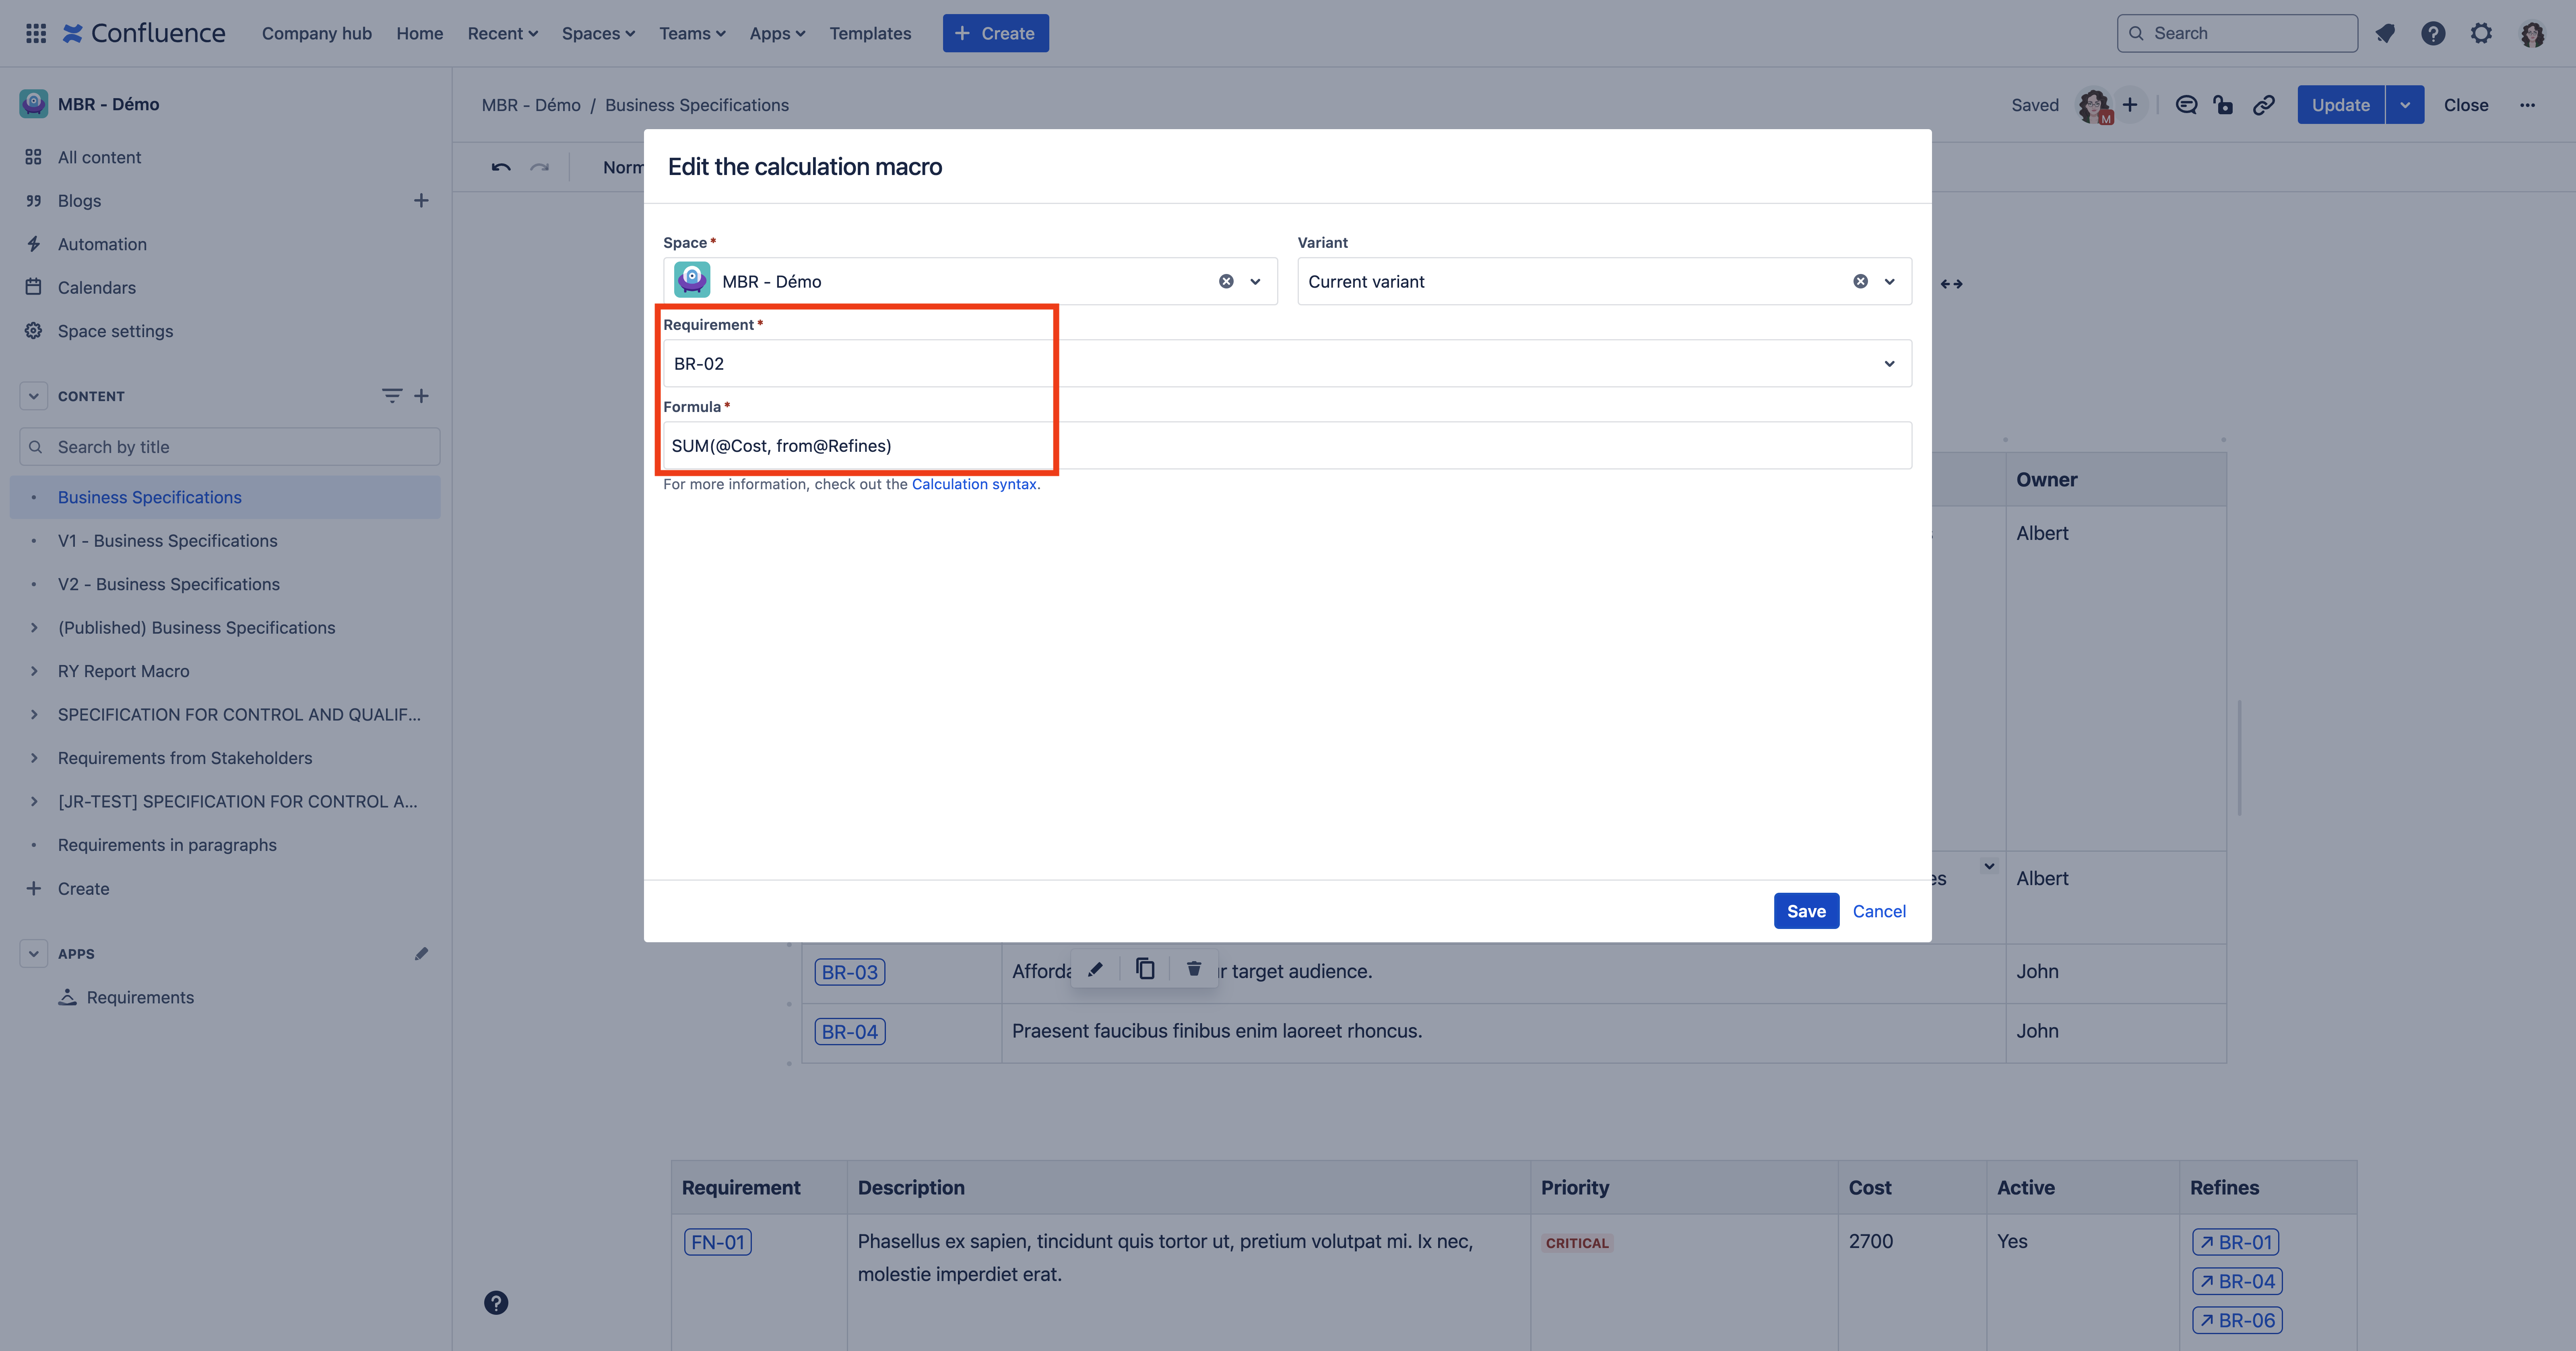Collapse the CONTENT section in sidebar
This screenshot has width=2576, height=1351.
point(33,396)
